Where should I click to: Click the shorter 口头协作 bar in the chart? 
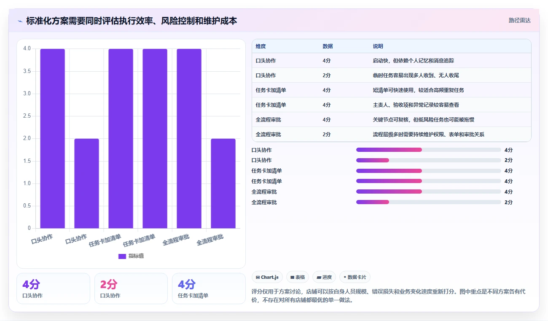[87, 183]
